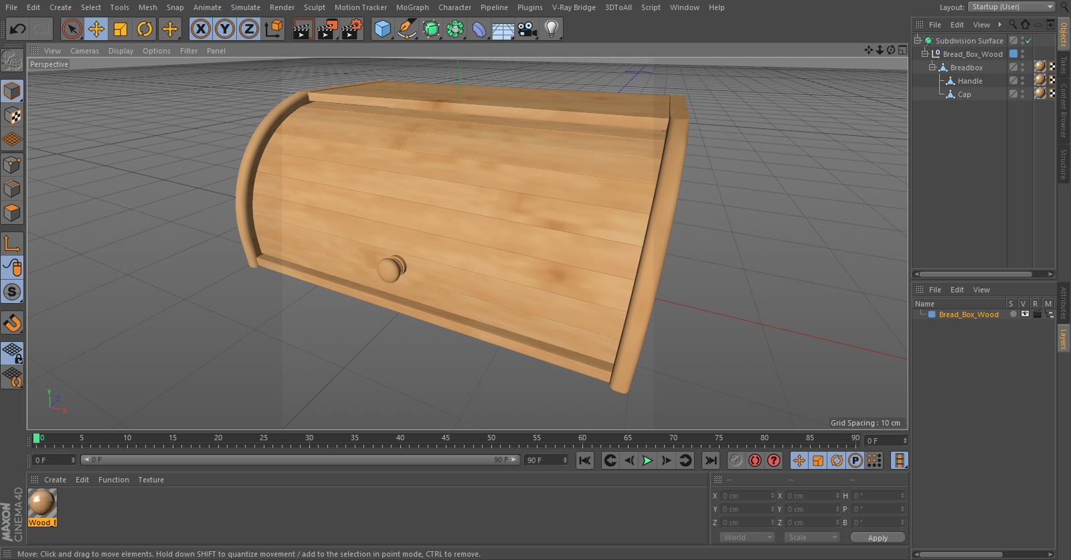This screenshot has height=560, width=1071.
Task: Select the Cap object in tree
Action: (964, 94)
